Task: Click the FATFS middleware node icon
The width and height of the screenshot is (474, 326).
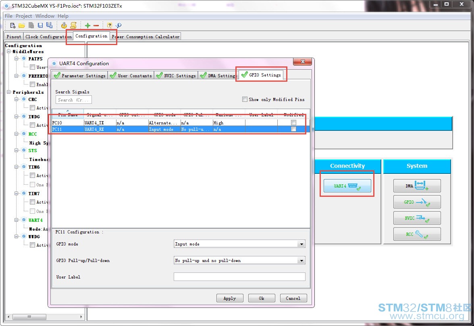Action: [x=24, y=59]
